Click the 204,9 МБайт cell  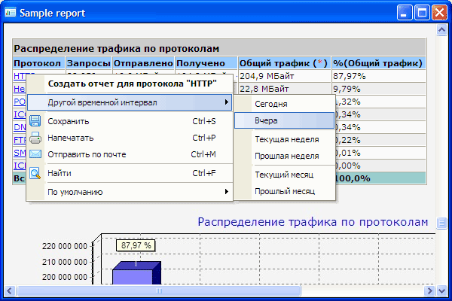pos(284,76)
